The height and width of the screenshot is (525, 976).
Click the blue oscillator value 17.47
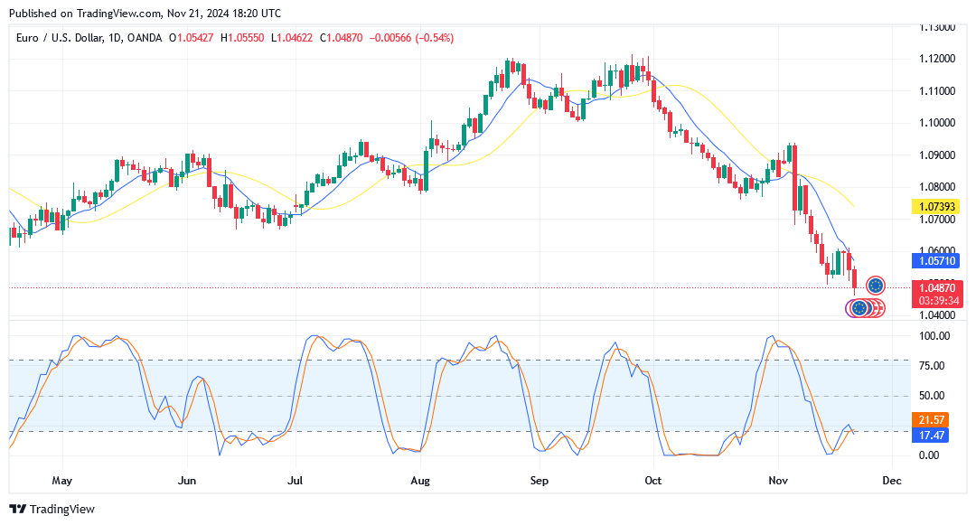click(931, 436)
